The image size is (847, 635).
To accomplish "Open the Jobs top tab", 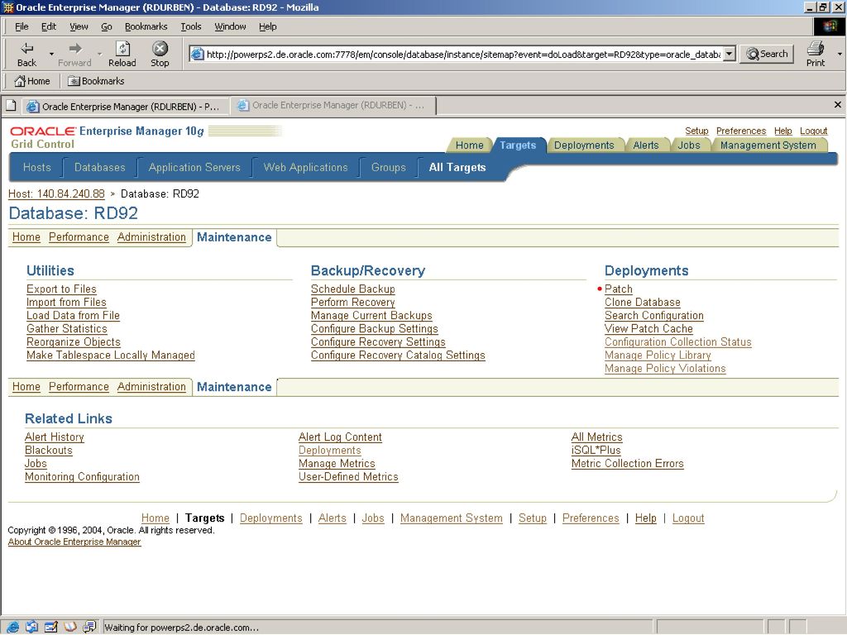I will click(689, 146).
